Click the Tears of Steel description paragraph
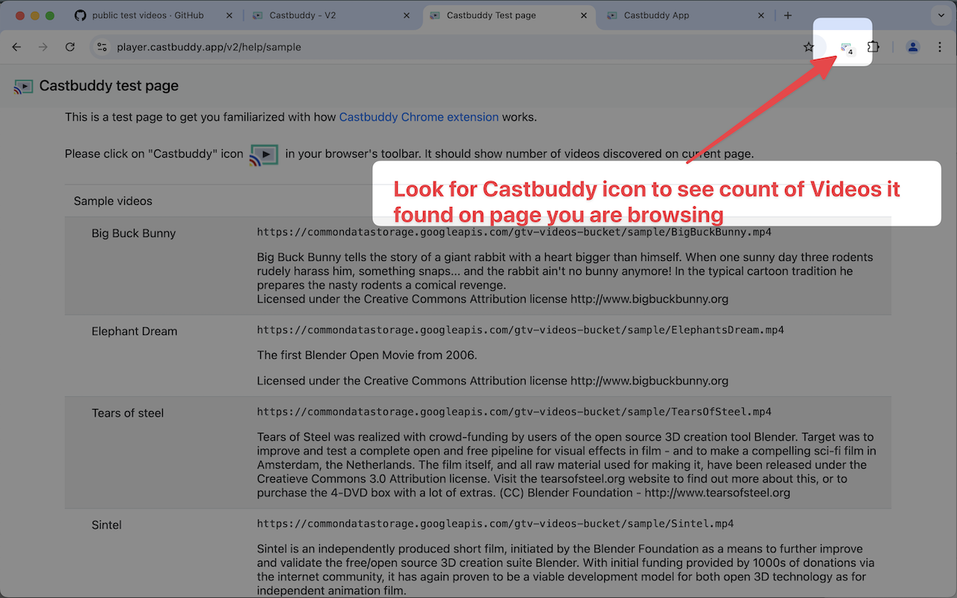957x598 pixels. (x=567, y=465)
